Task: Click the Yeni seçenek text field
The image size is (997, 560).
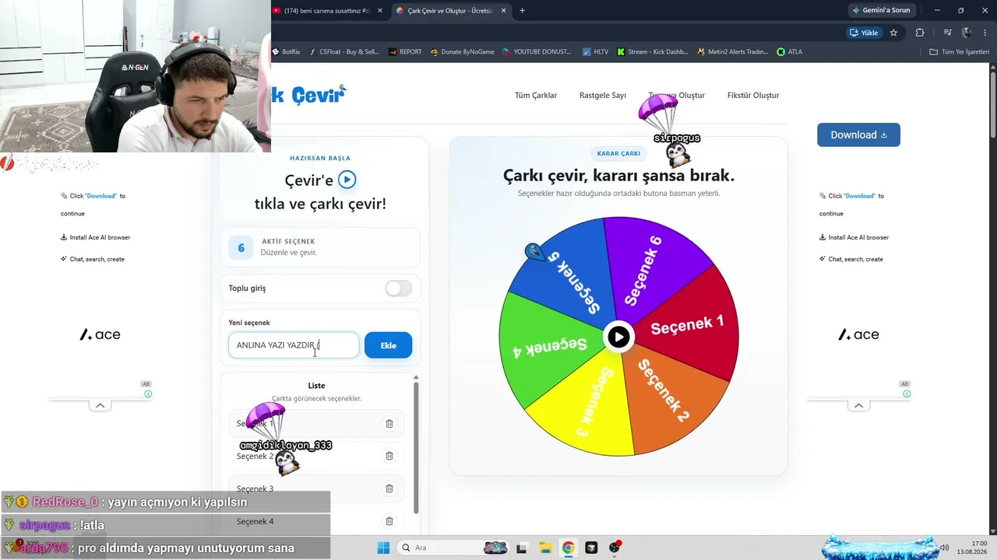Action: [x=294, y=345]
